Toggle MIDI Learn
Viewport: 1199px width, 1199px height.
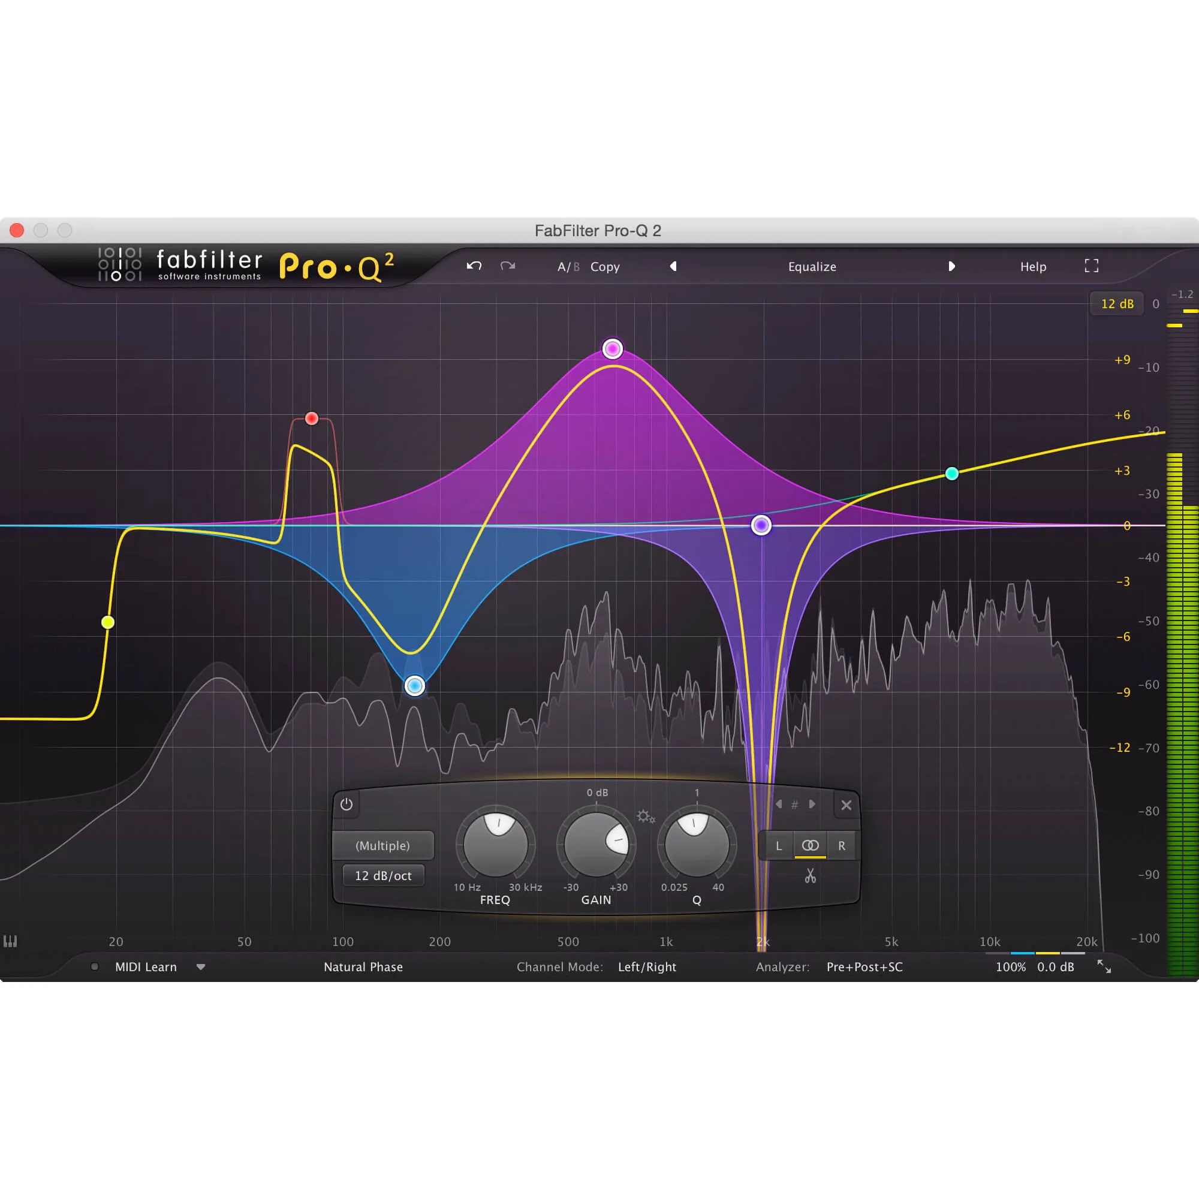[146, 967]
